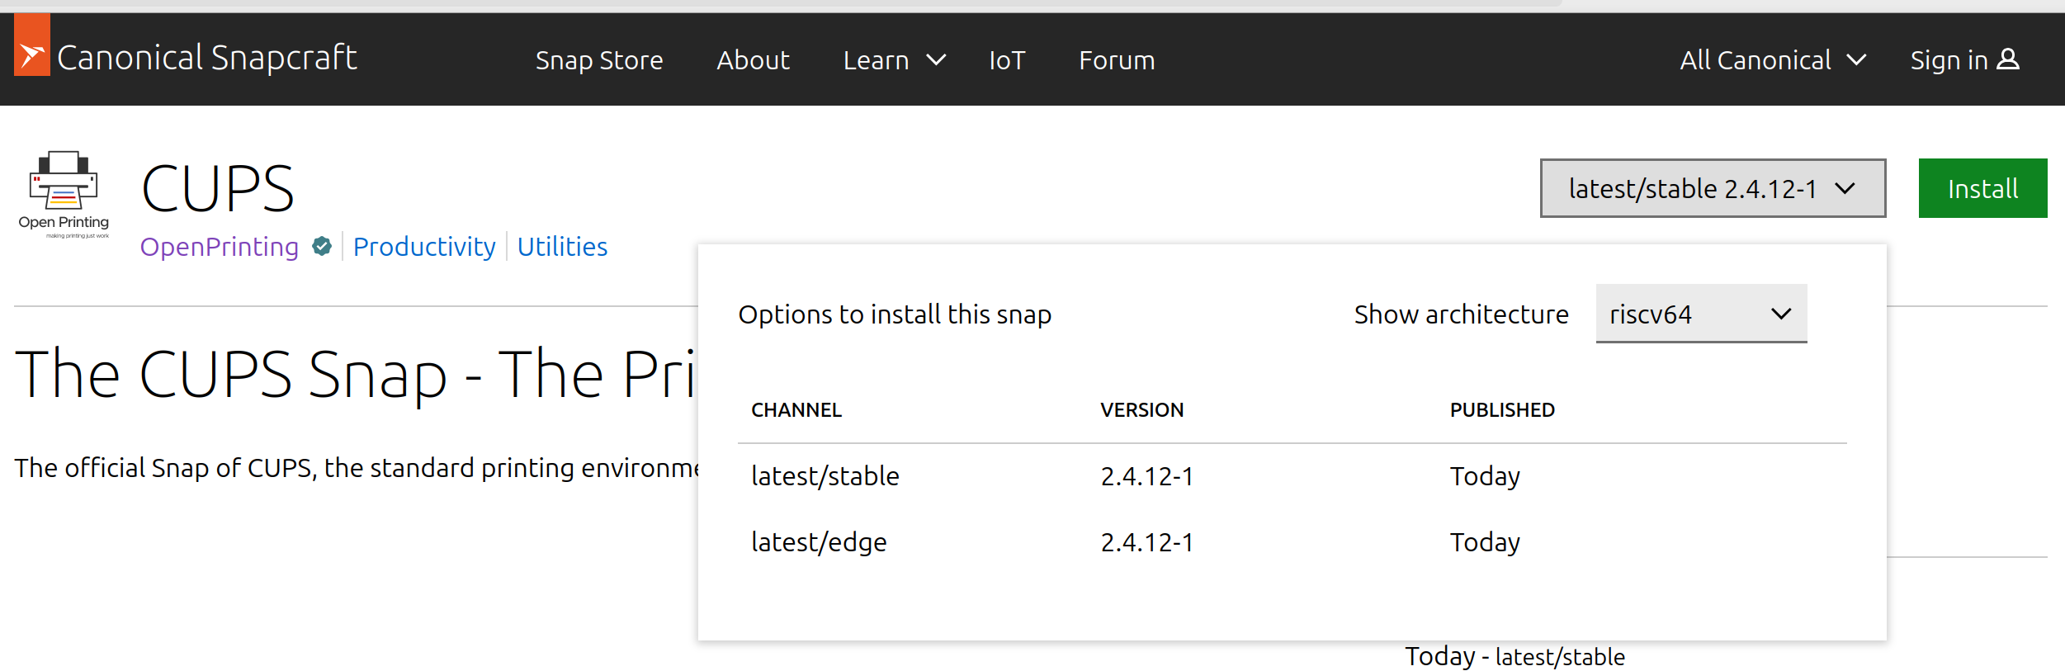The image size is (2065, 671).
Task: Select the latest/edge channel row
Action: point(1292,542)
